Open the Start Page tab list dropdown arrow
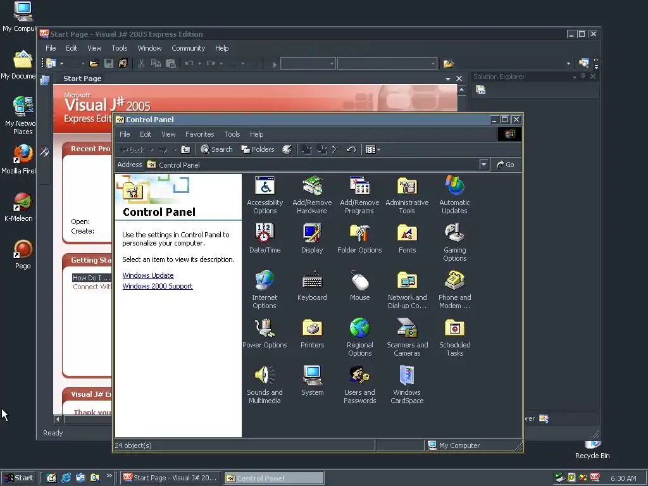This screenshot has width=648, height=486. tap(448, 78)
